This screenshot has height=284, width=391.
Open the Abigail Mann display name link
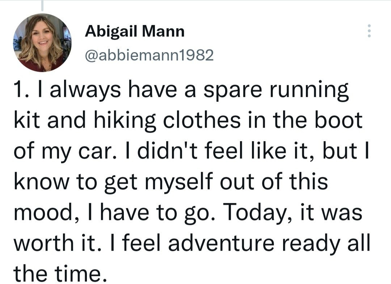(x=135, y=31)
